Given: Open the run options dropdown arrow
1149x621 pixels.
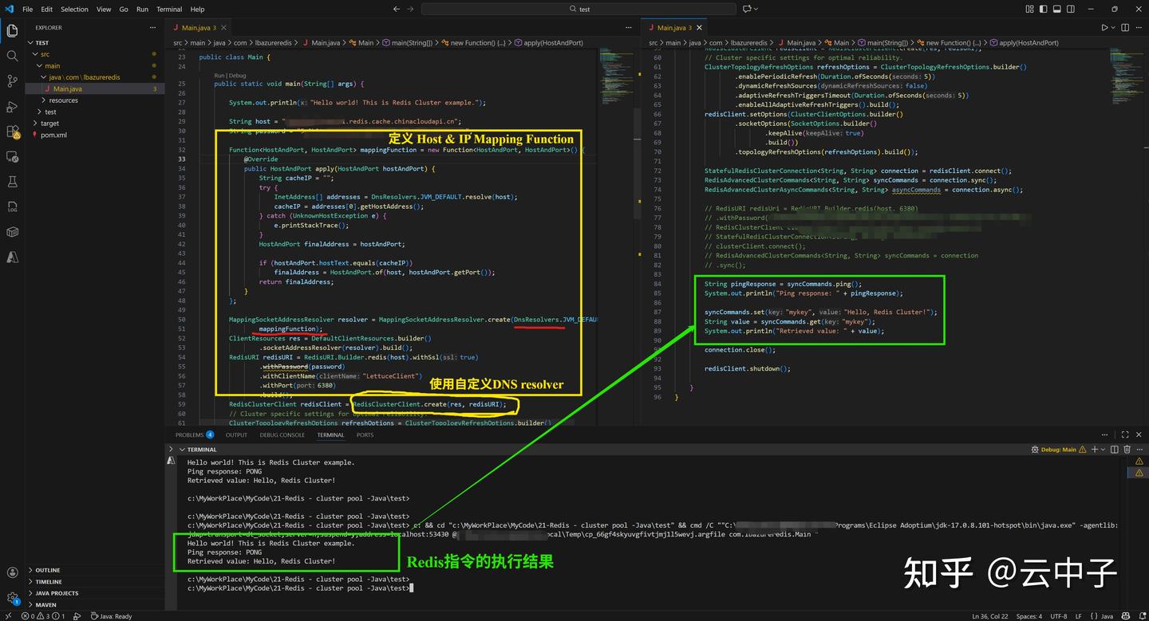Looking at the screenshot, I should click(1113, 27).
